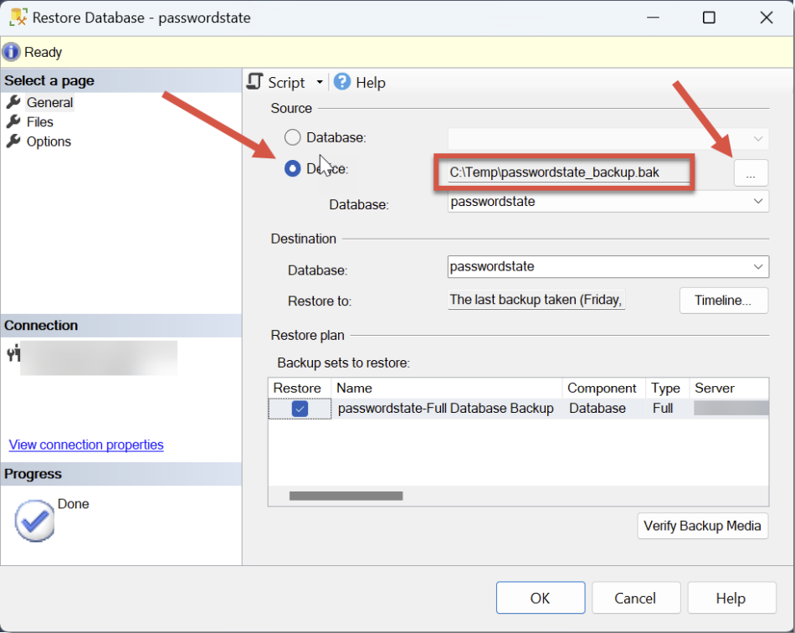
Task: Click the Name column header
Action: click(447, 388)
